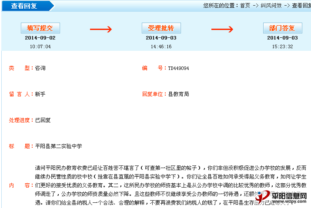311x208 pixels.
Task: Click the accept time 14:46:16
Action: click(x=161, y=46)
